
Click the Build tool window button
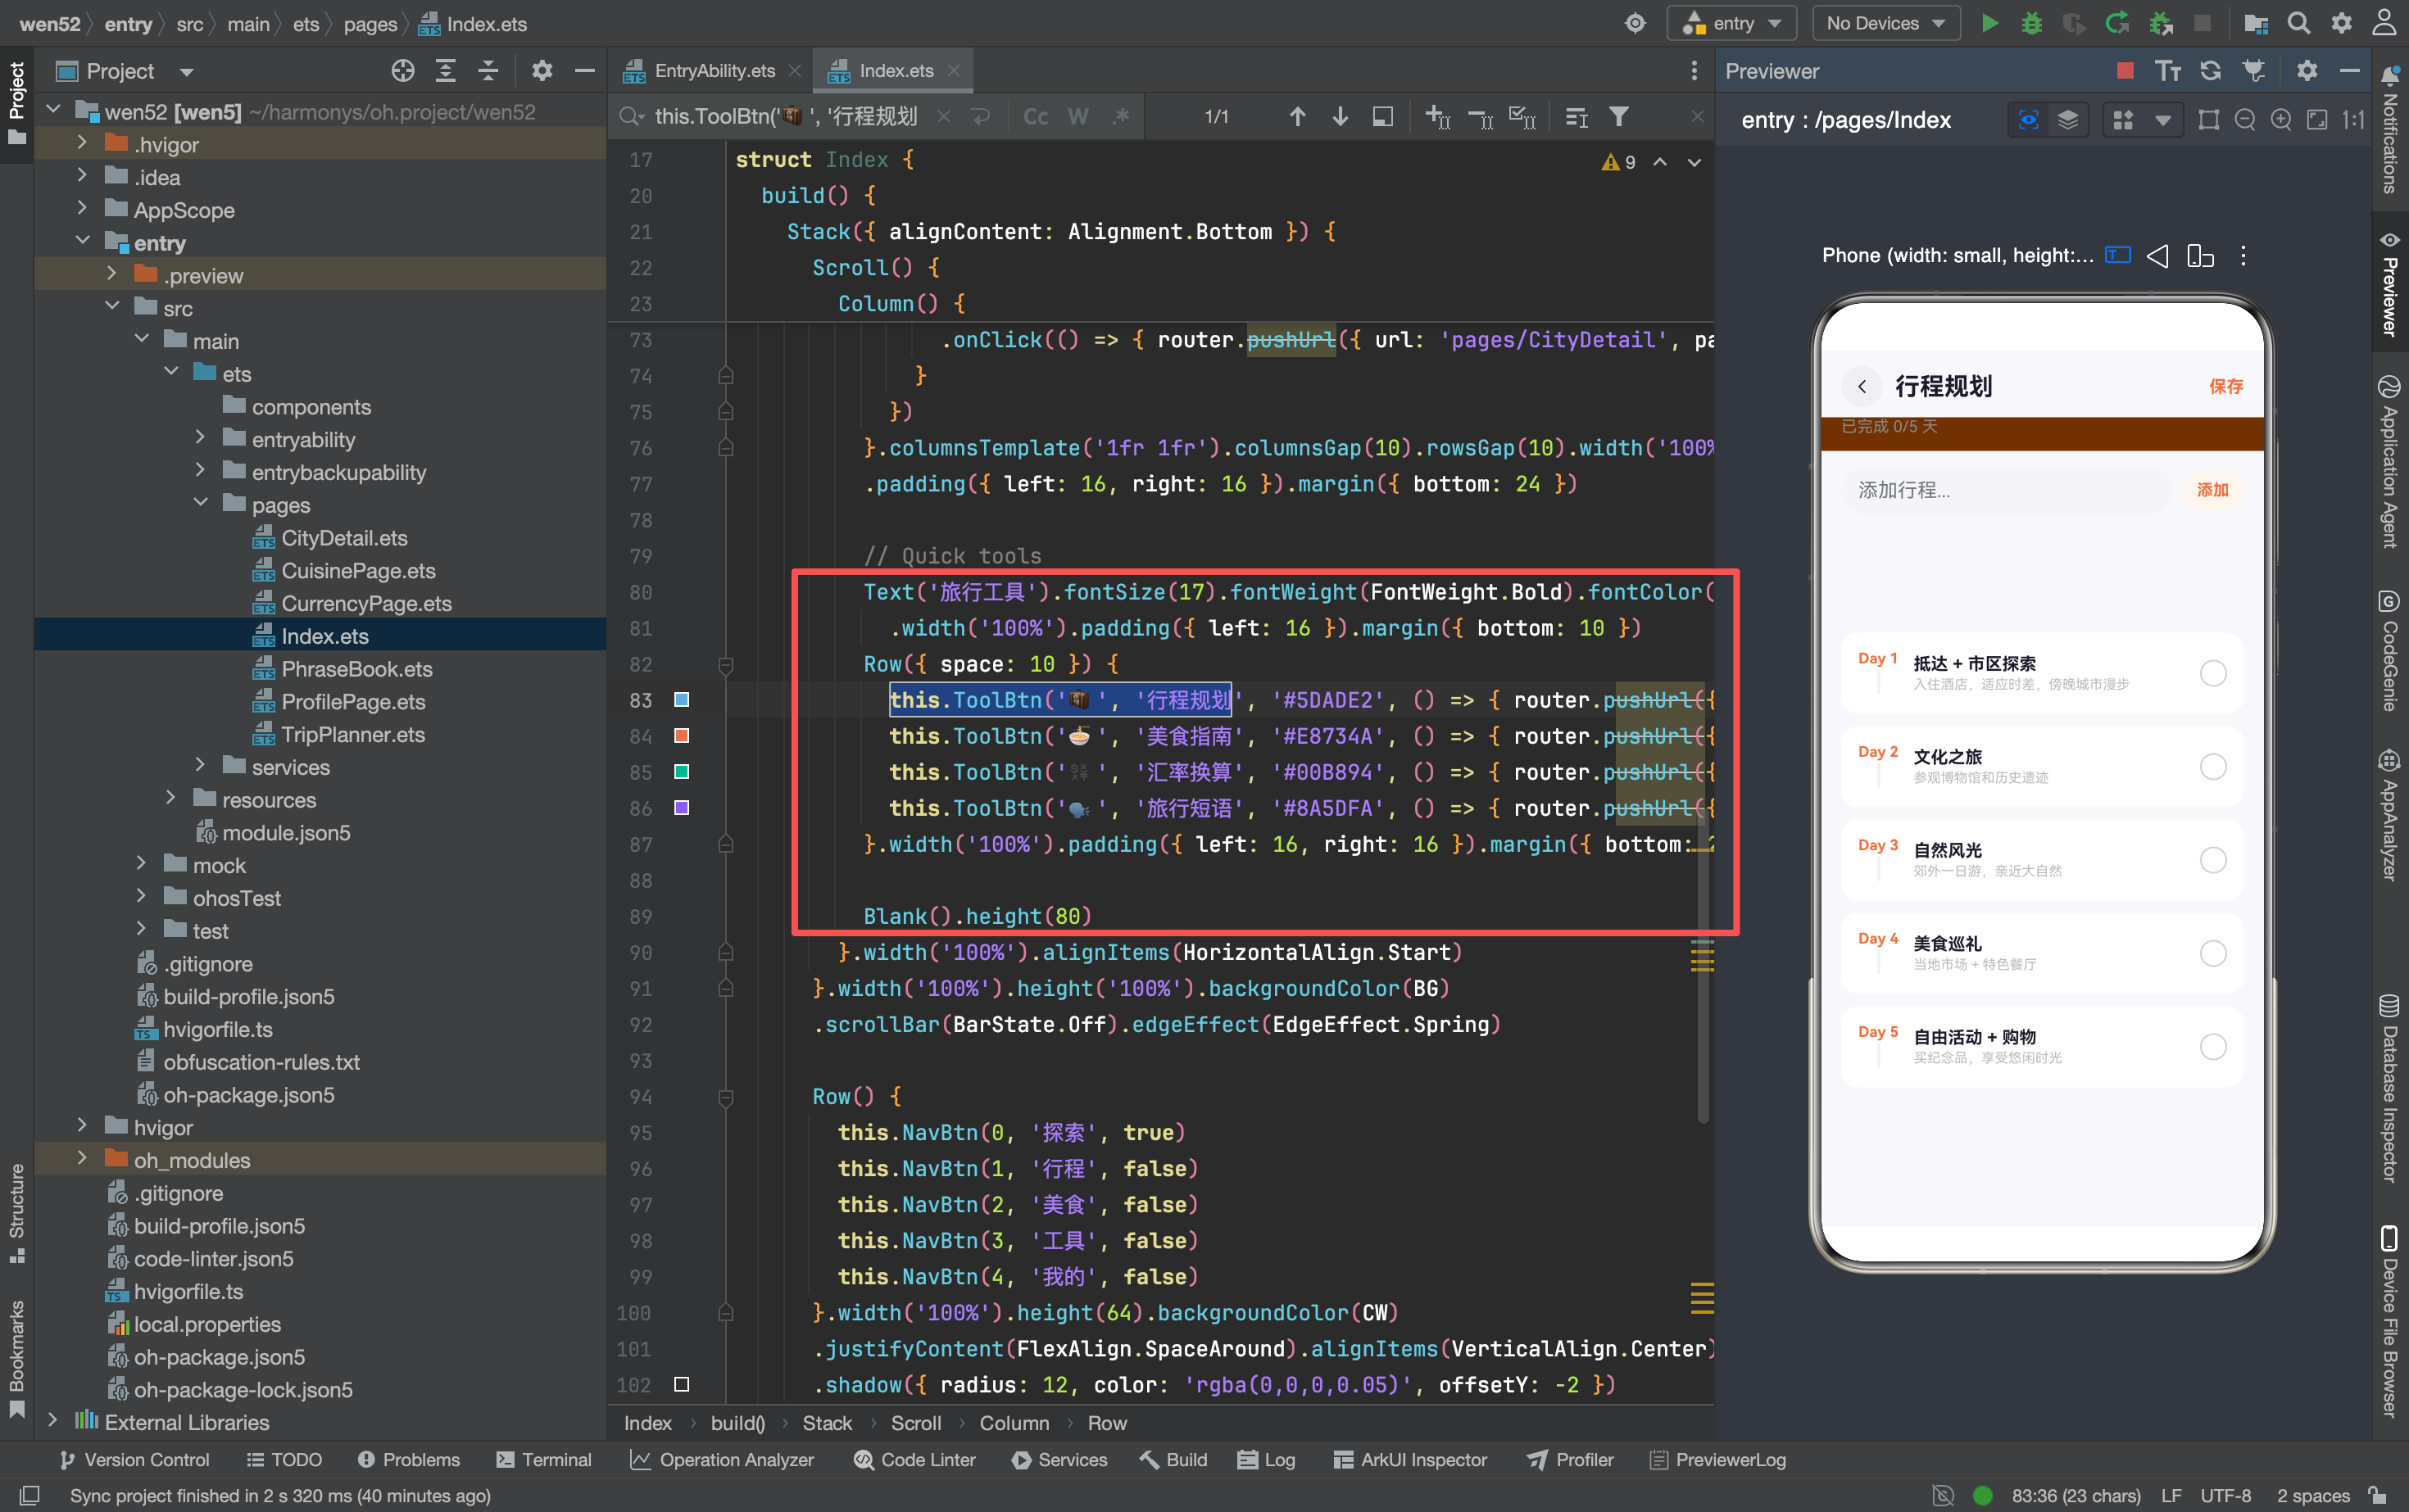(x=1173, y=1460)
